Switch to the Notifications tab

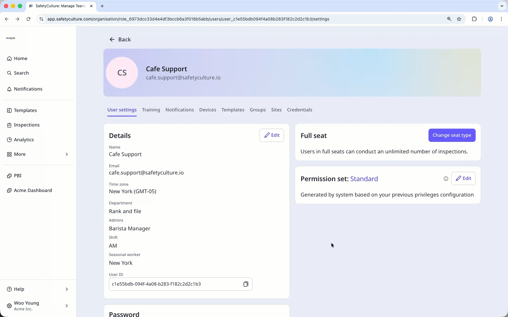click(180, 110)
